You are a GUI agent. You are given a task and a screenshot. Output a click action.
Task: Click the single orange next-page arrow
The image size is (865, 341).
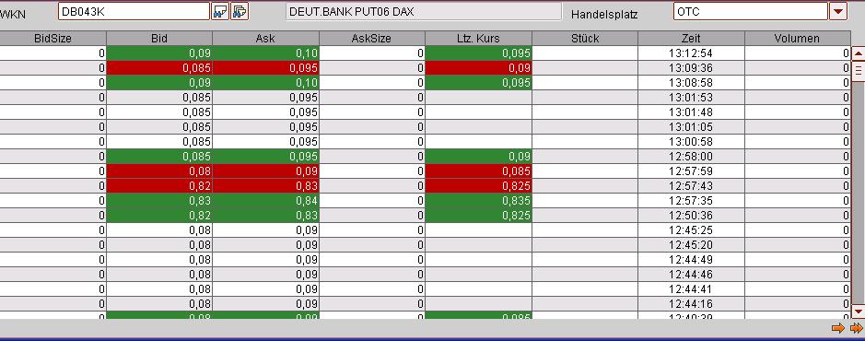click(838, 328)
